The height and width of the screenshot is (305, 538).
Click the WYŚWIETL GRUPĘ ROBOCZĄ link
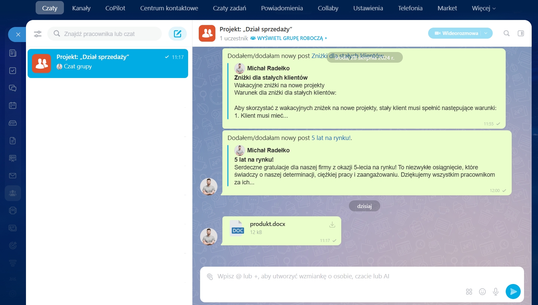pyautogui.click(x=290, y=38)
